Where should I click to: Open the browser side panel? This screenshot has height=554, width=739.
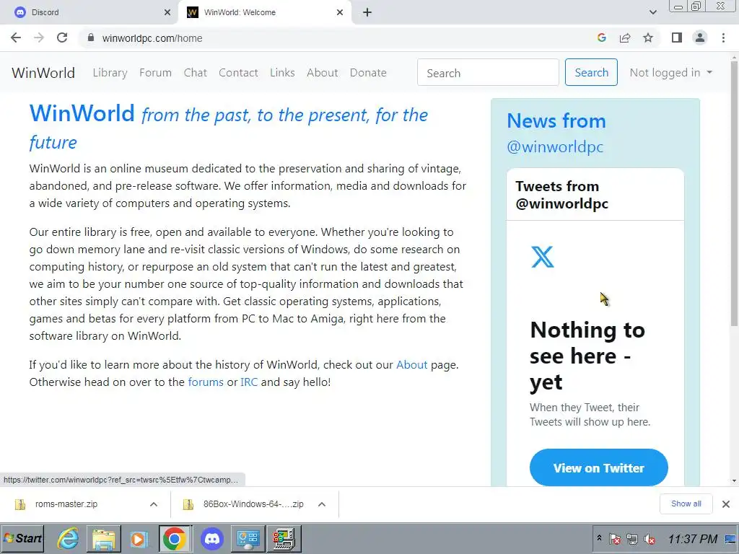click(677, 38)
